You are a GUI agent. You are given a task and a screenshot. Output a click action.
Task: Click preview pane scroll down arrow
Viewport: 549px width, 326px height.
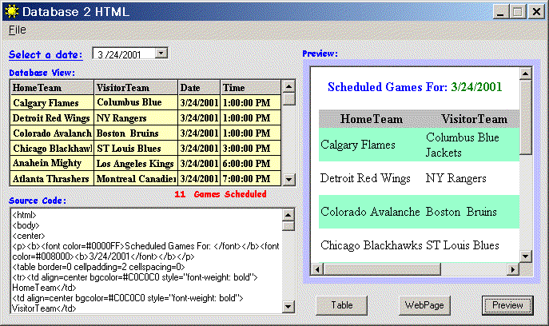(526, 256)
